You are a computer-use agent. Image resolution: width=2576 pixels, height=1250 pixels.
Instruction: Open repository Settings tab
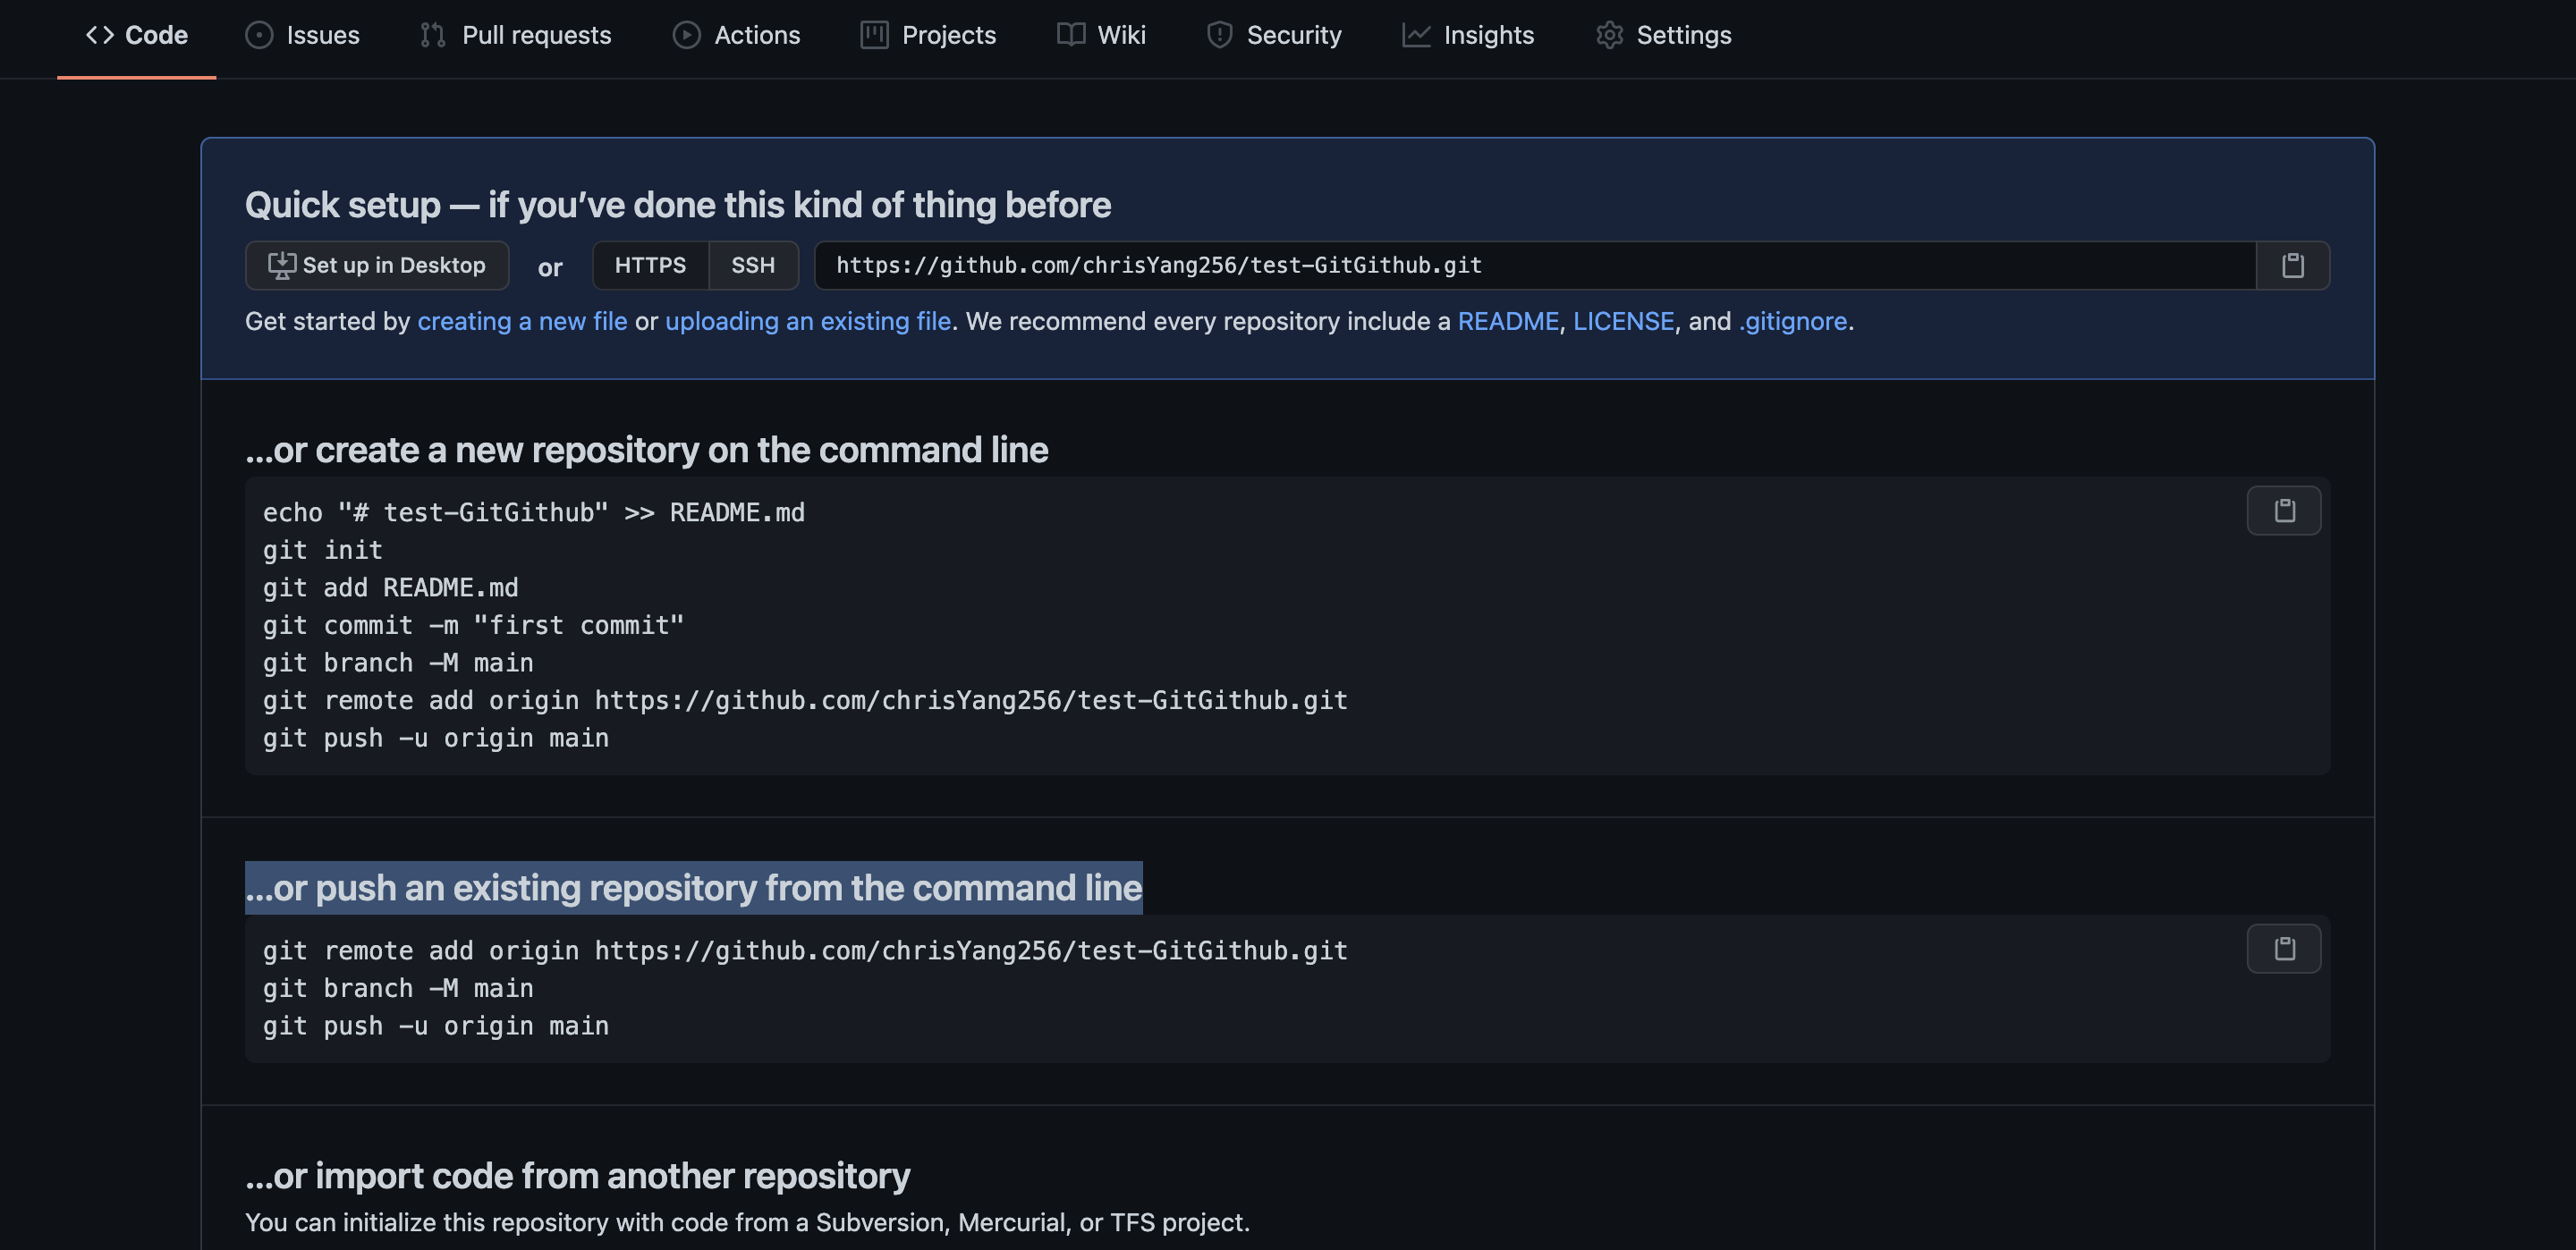click(1663, 35)
